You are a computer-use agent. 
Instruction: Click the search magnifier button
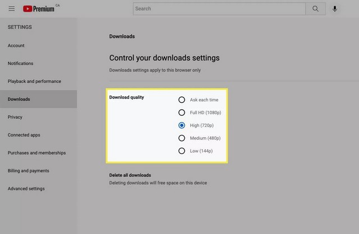[315, 9]
